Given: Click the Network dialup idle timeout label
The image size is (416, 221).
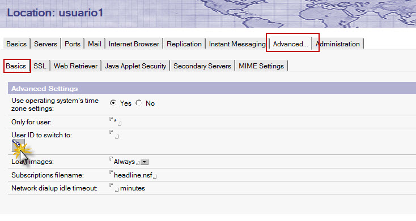Looking at the screenshot, I should click(54, 188).
